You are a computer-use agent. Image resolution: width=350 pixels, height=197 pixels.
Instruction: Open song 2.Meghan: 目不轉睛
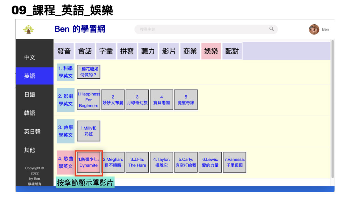(113, 162)
